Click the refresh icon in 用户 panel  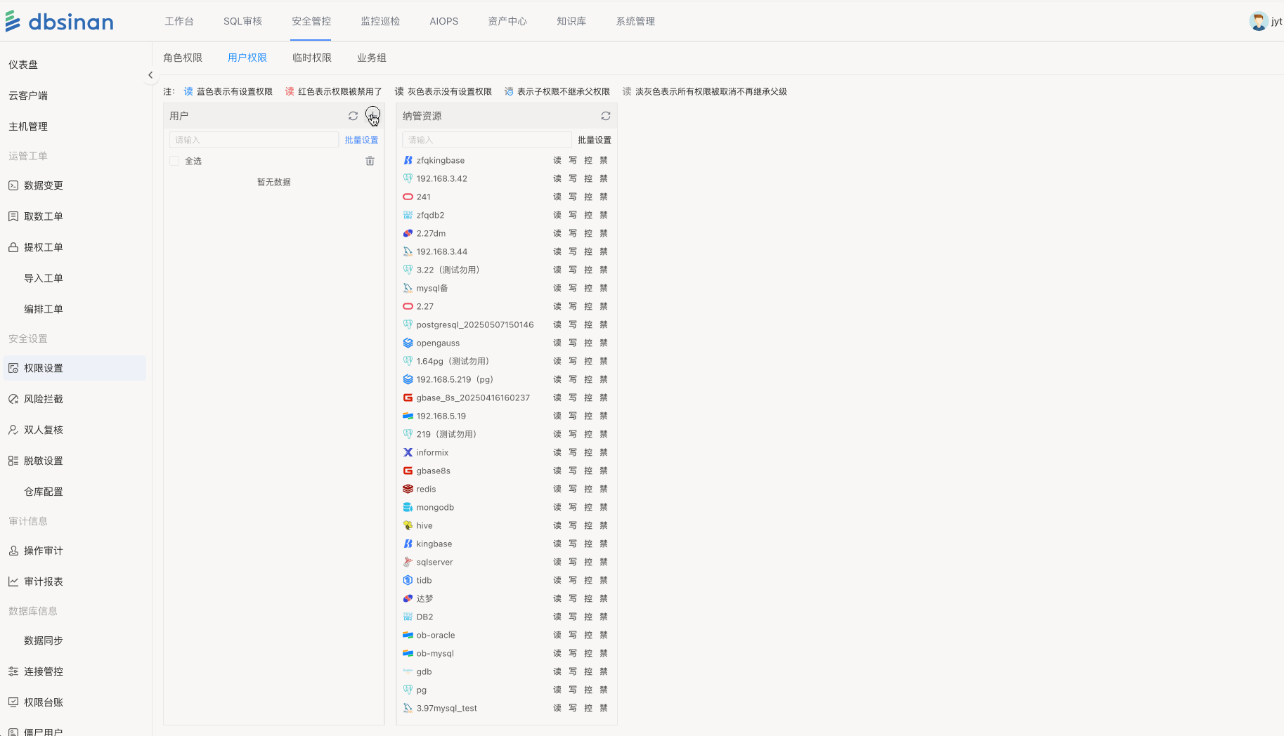pyautogui.click(x=353, y=116)
